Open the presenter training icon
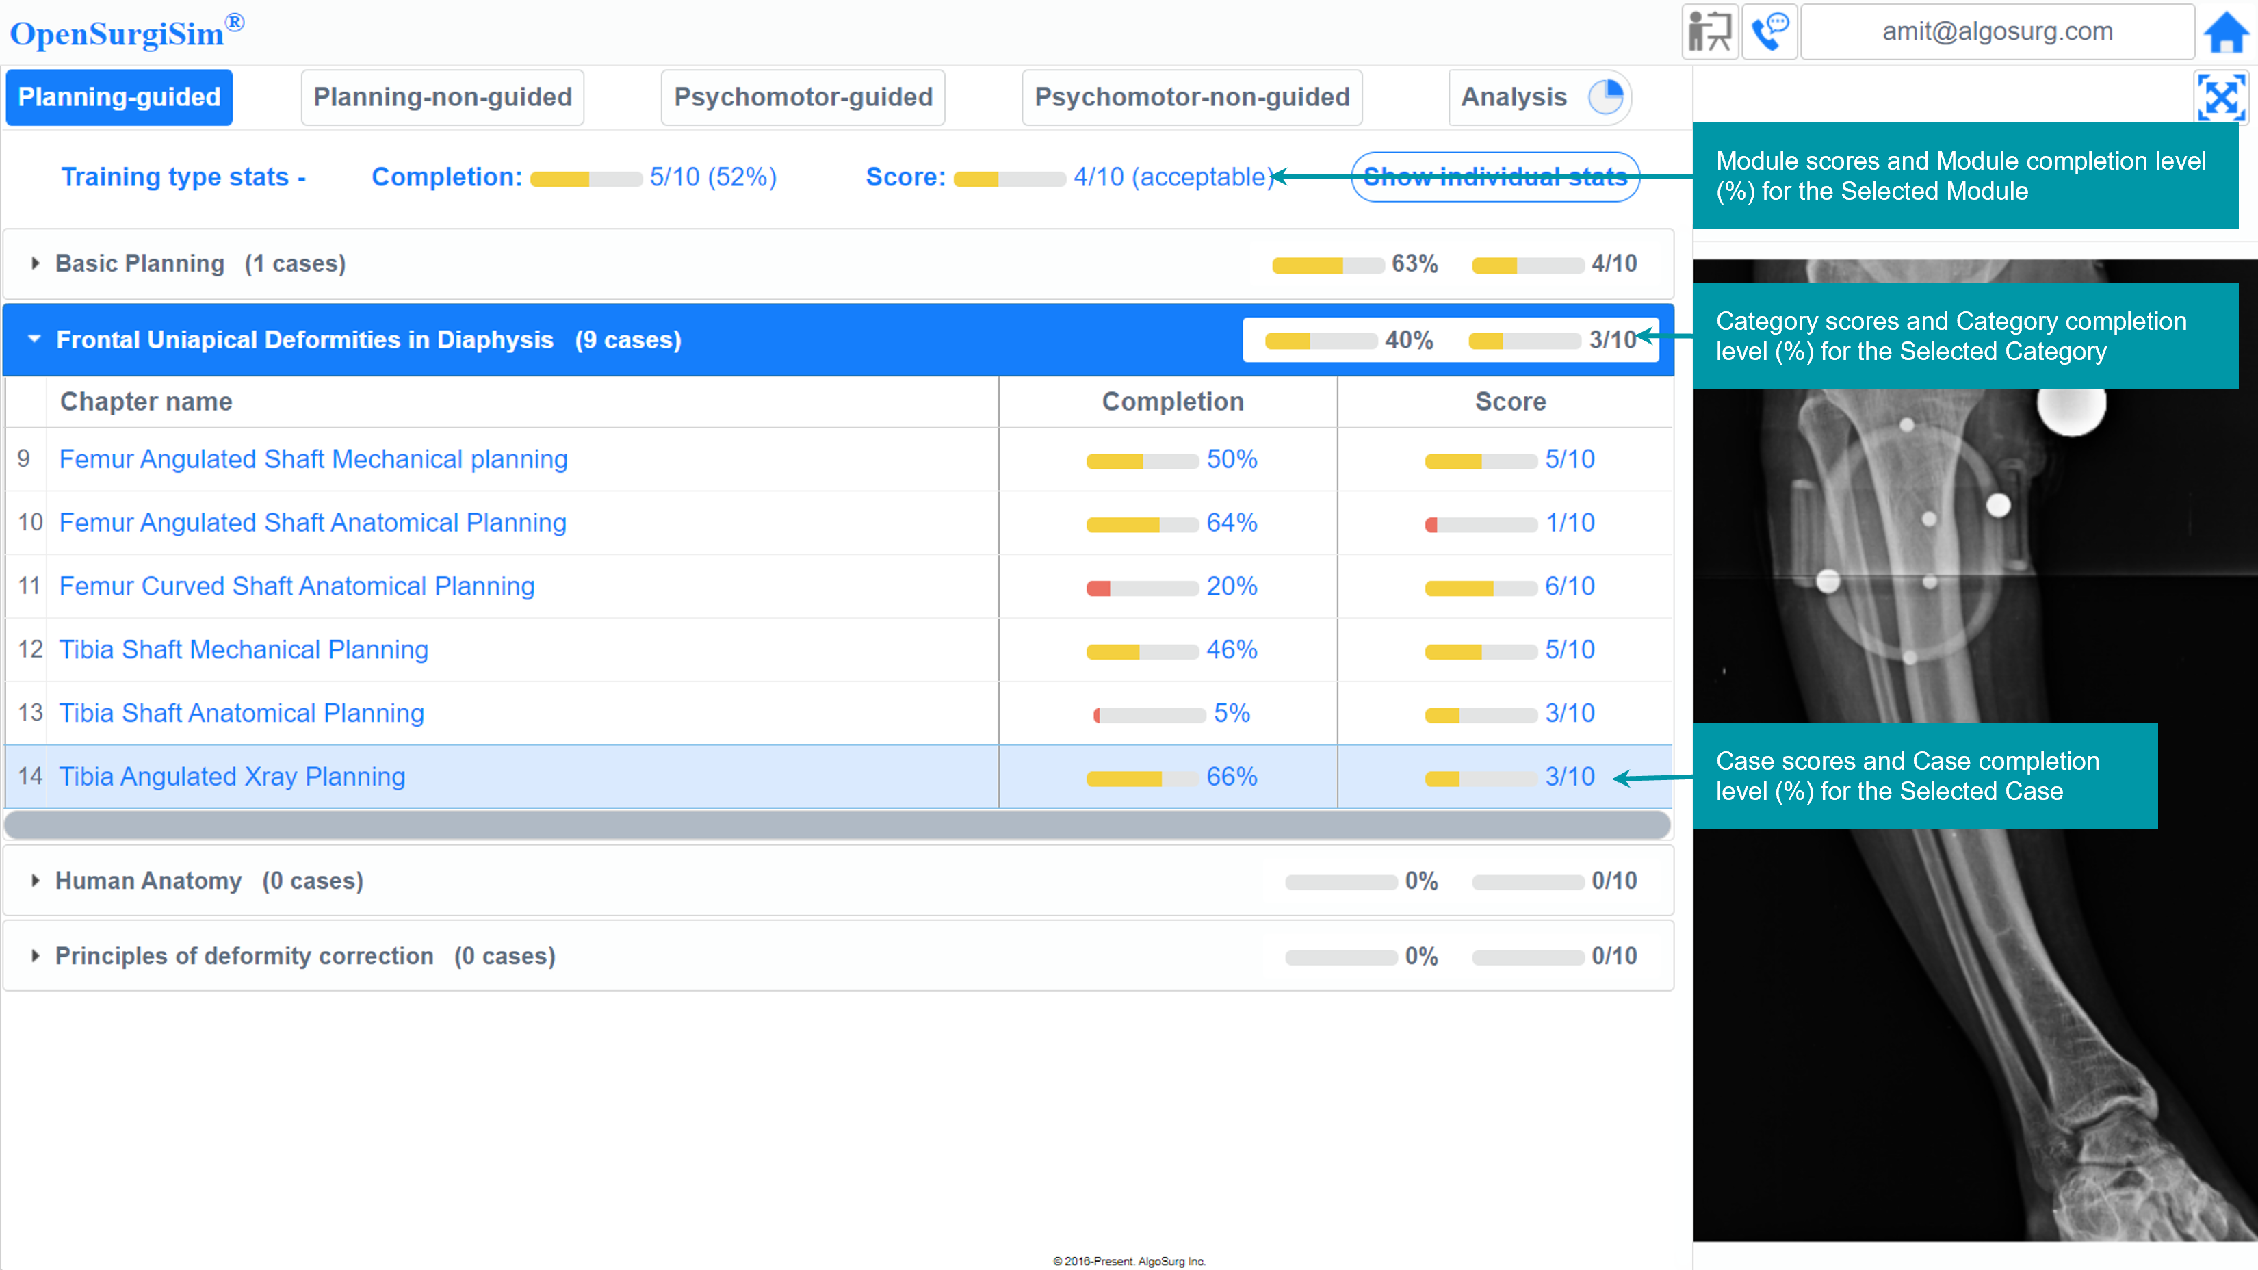Viewport: 2258px width, 1270px height. tap(1709, 32)
